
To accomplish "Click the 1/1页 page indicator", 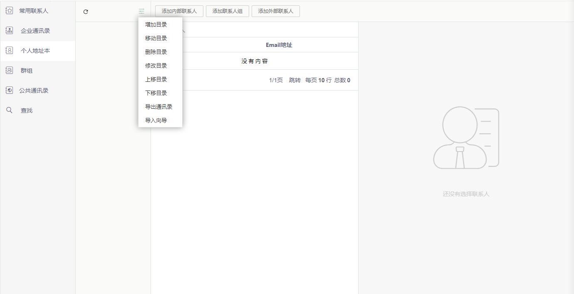I will click(276, 80).
